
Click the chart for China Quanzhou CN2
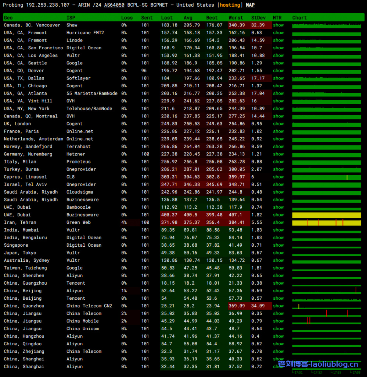click(x=327, y=306)
